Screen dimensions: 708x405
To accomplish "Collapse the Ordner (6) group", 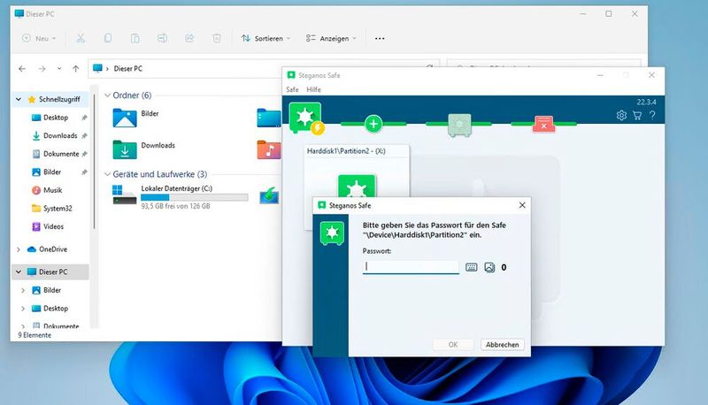I will pyautogui.click(x=107, y=96).
